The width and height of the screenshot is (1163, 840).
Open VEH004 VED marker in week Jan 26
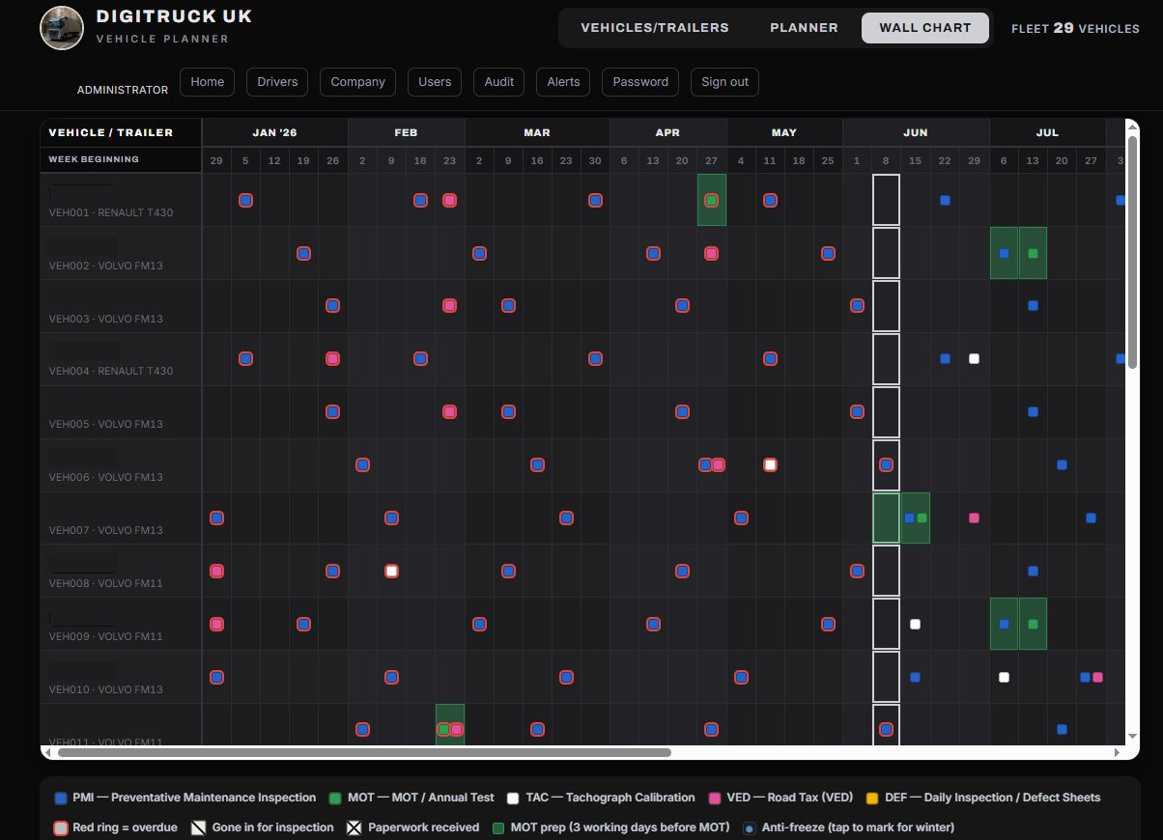coord(332,358)
